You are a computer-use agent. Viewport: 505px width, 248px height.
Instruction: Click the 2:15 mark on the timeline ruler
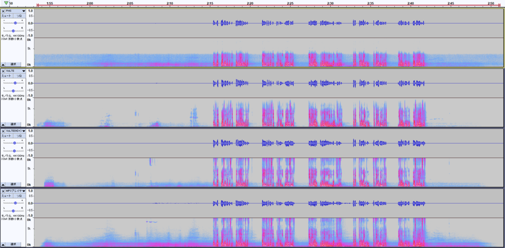tap(210, 3)
